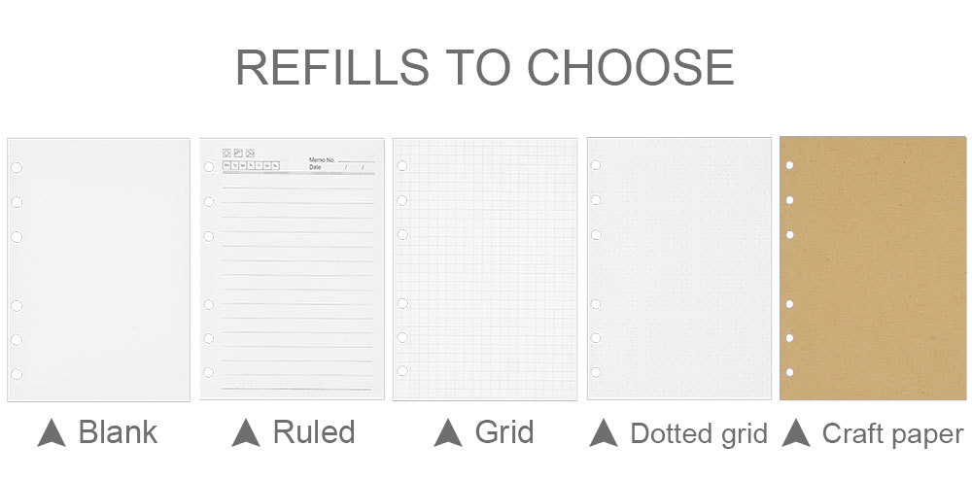Image resolution: width=972 pixels, height=480 pixels.
Task: Open the dotted grid page thumbnail
Action: 679,268
